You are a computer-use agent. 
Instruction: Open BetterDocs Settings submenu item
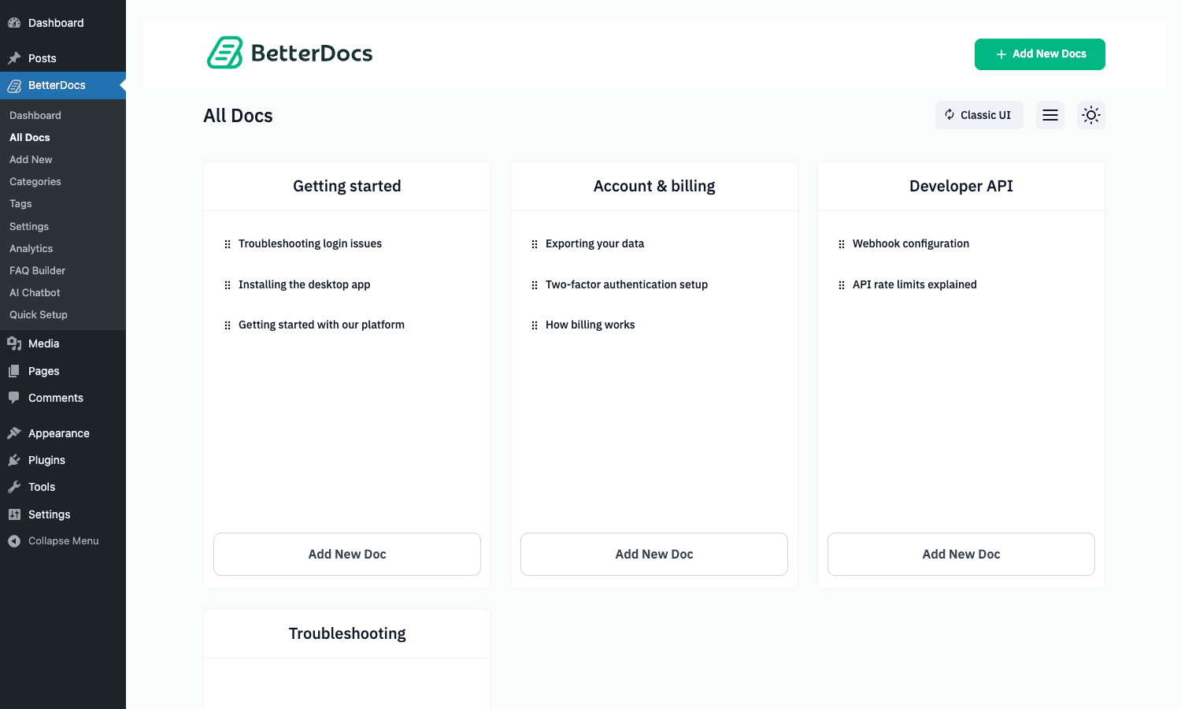coord(29,226)
